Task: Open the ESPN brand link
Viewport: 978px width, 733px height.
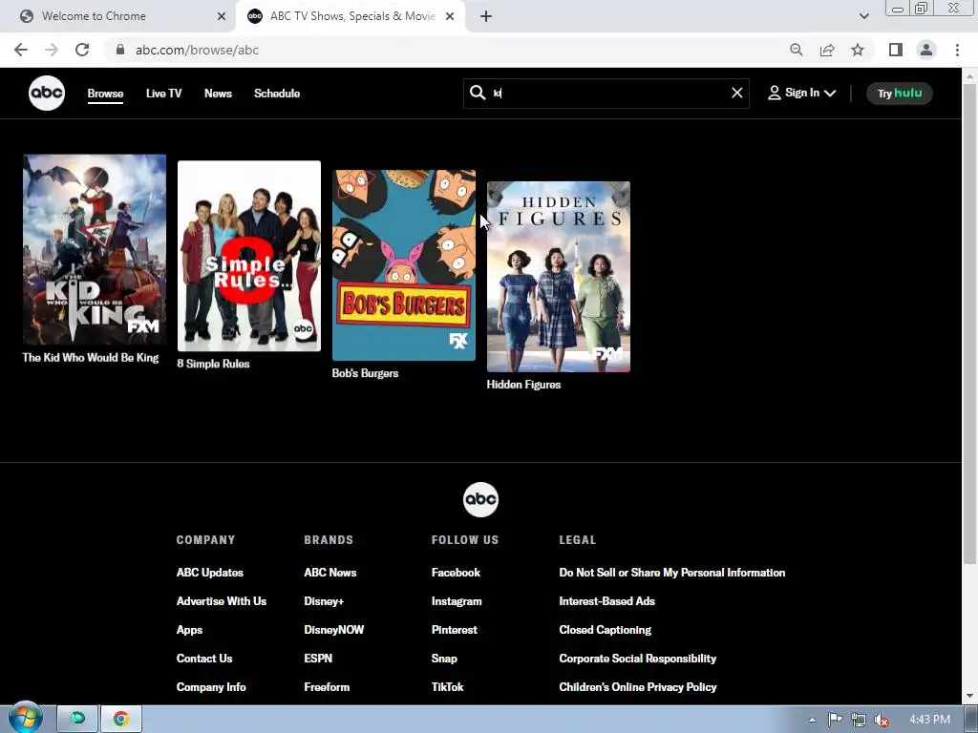Action: 318,659
